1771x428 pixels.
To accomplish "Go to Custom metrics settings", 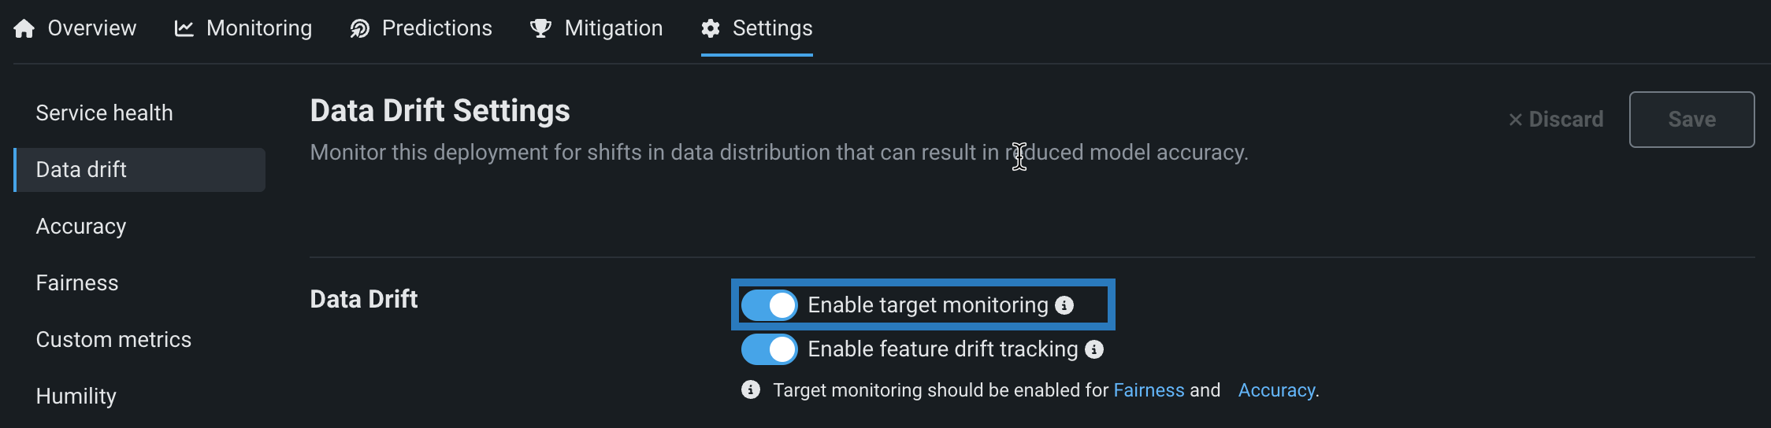I will click(x=113, y=340).
